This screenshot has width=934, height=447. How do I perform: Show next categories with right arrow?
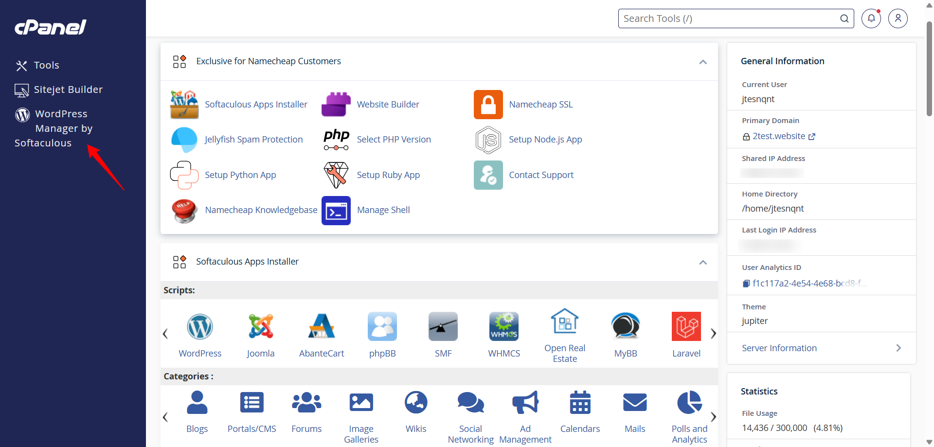(x=713, y=417)
